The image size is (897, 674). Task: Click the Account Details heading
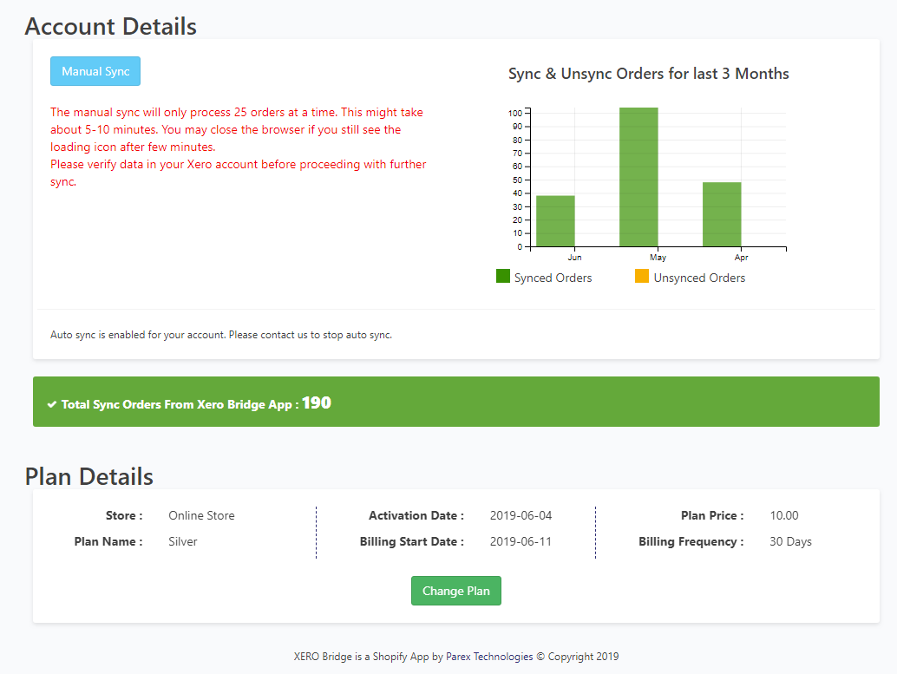click(x=111, y=26)
